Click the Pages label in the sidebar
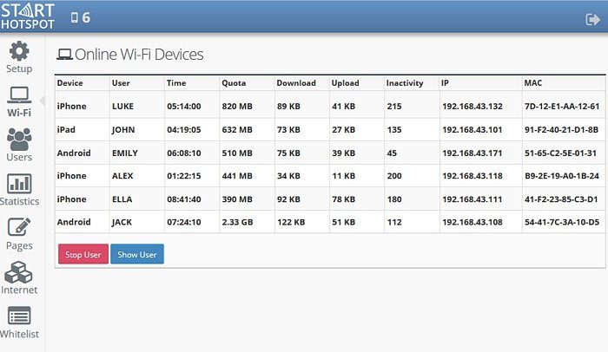 coord(19,246)
